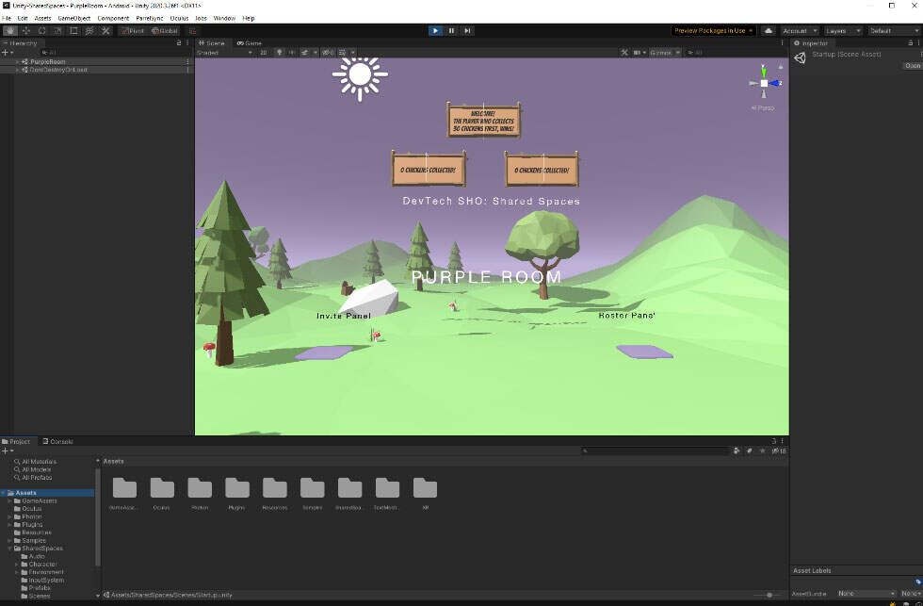Click the Step forward button

467,31
